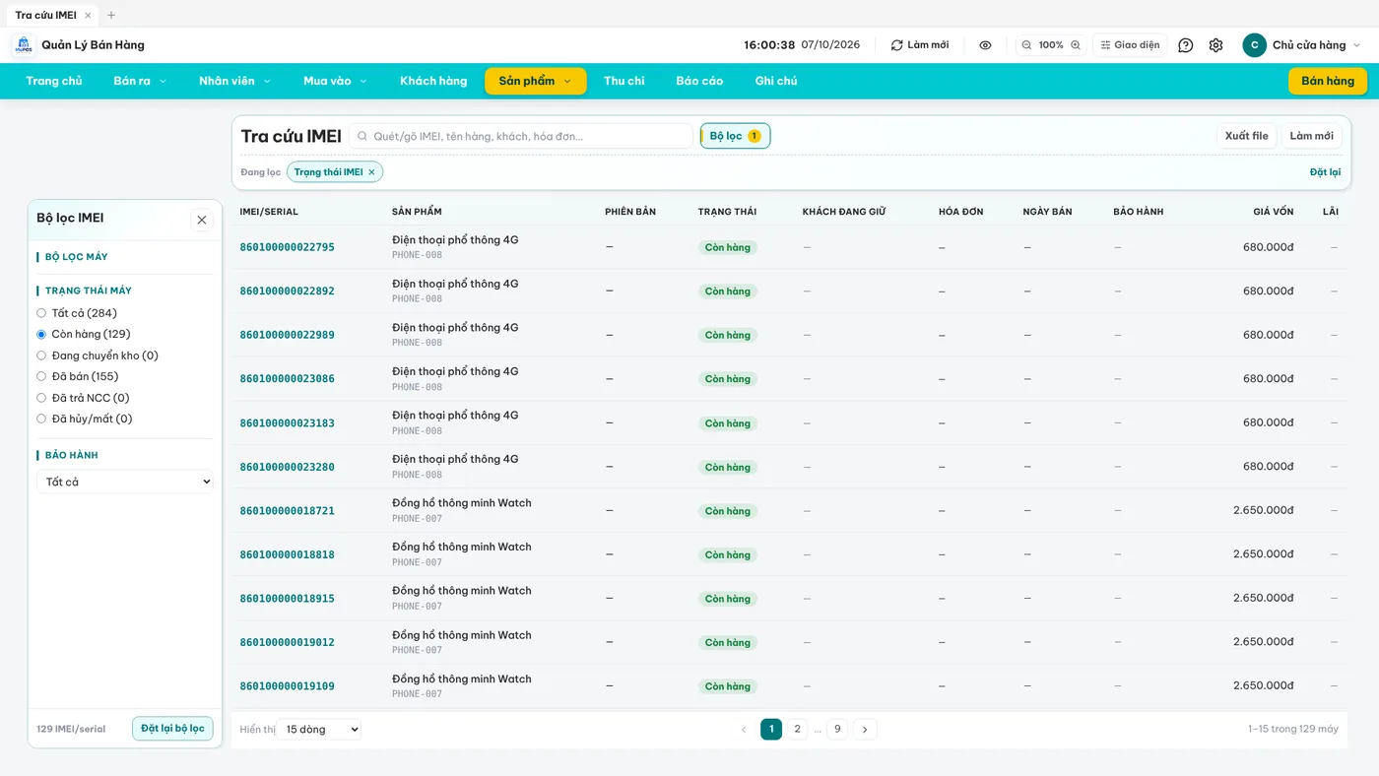Open settings via the gear icon
1379x776 pixels.
point(1215,45)
